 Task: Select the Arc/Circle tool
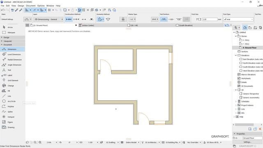coord(12,101)
